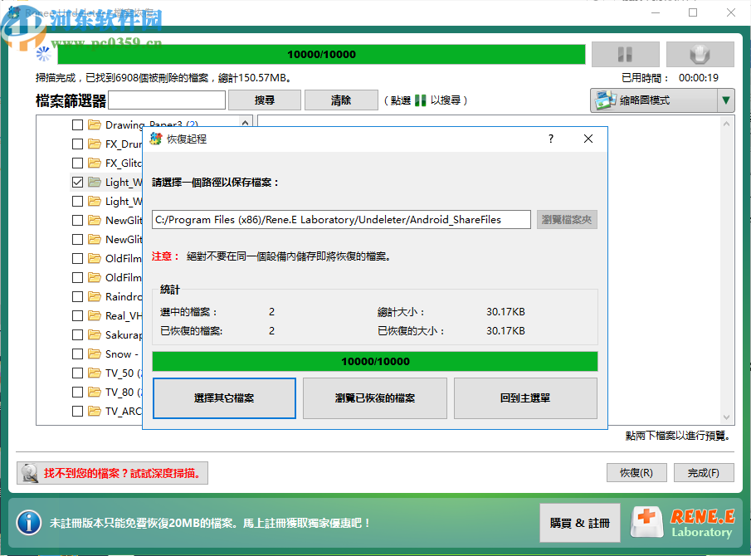Click the 找不到您的檔案 deep scan button

click(x=113, y=473)
